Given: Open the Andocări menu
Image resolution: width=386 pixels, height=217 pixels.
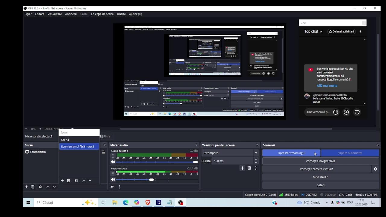Looking at the screenshot, I should pos(71,14).
